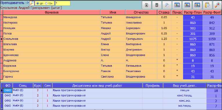Click the 912 fact value

coord(212,28)
